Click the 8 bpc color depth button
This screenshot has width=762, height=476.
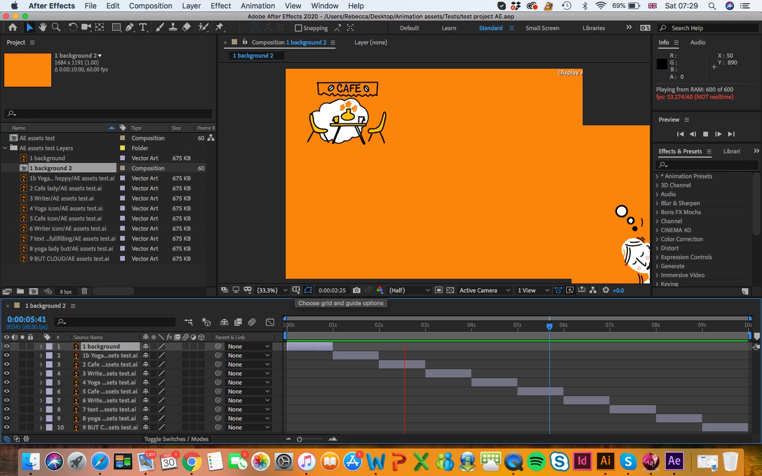click(66, 291)
